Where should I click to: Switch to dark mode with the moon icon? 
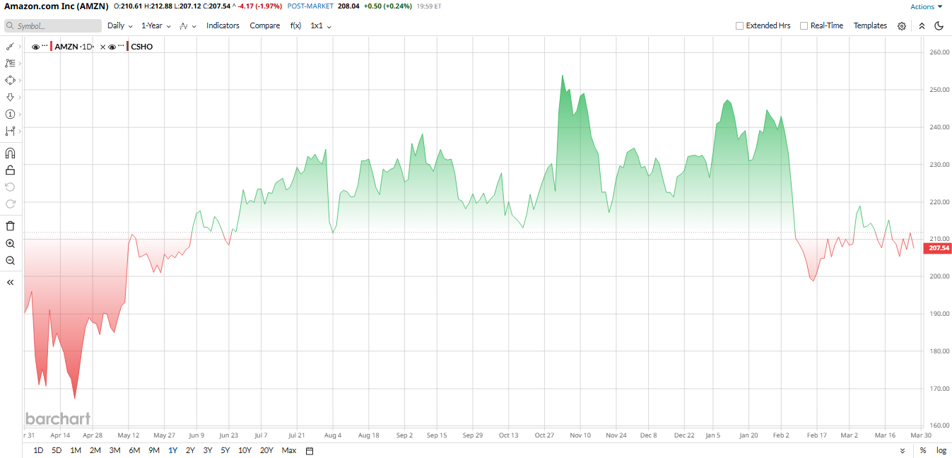coord(939,25)
